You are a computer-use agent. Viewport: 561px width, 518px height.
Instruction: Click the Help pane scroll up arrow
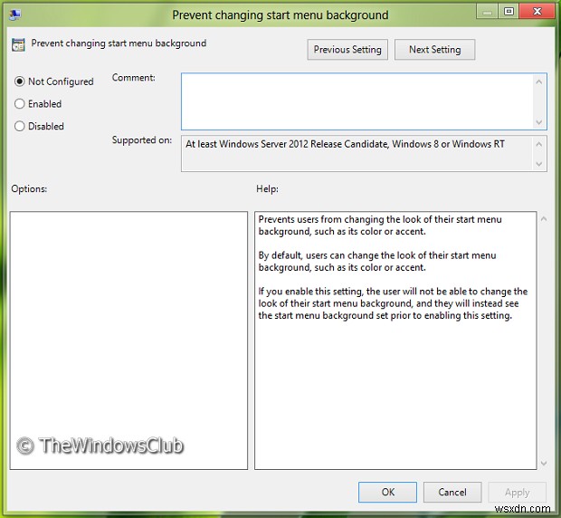(544, 219)
